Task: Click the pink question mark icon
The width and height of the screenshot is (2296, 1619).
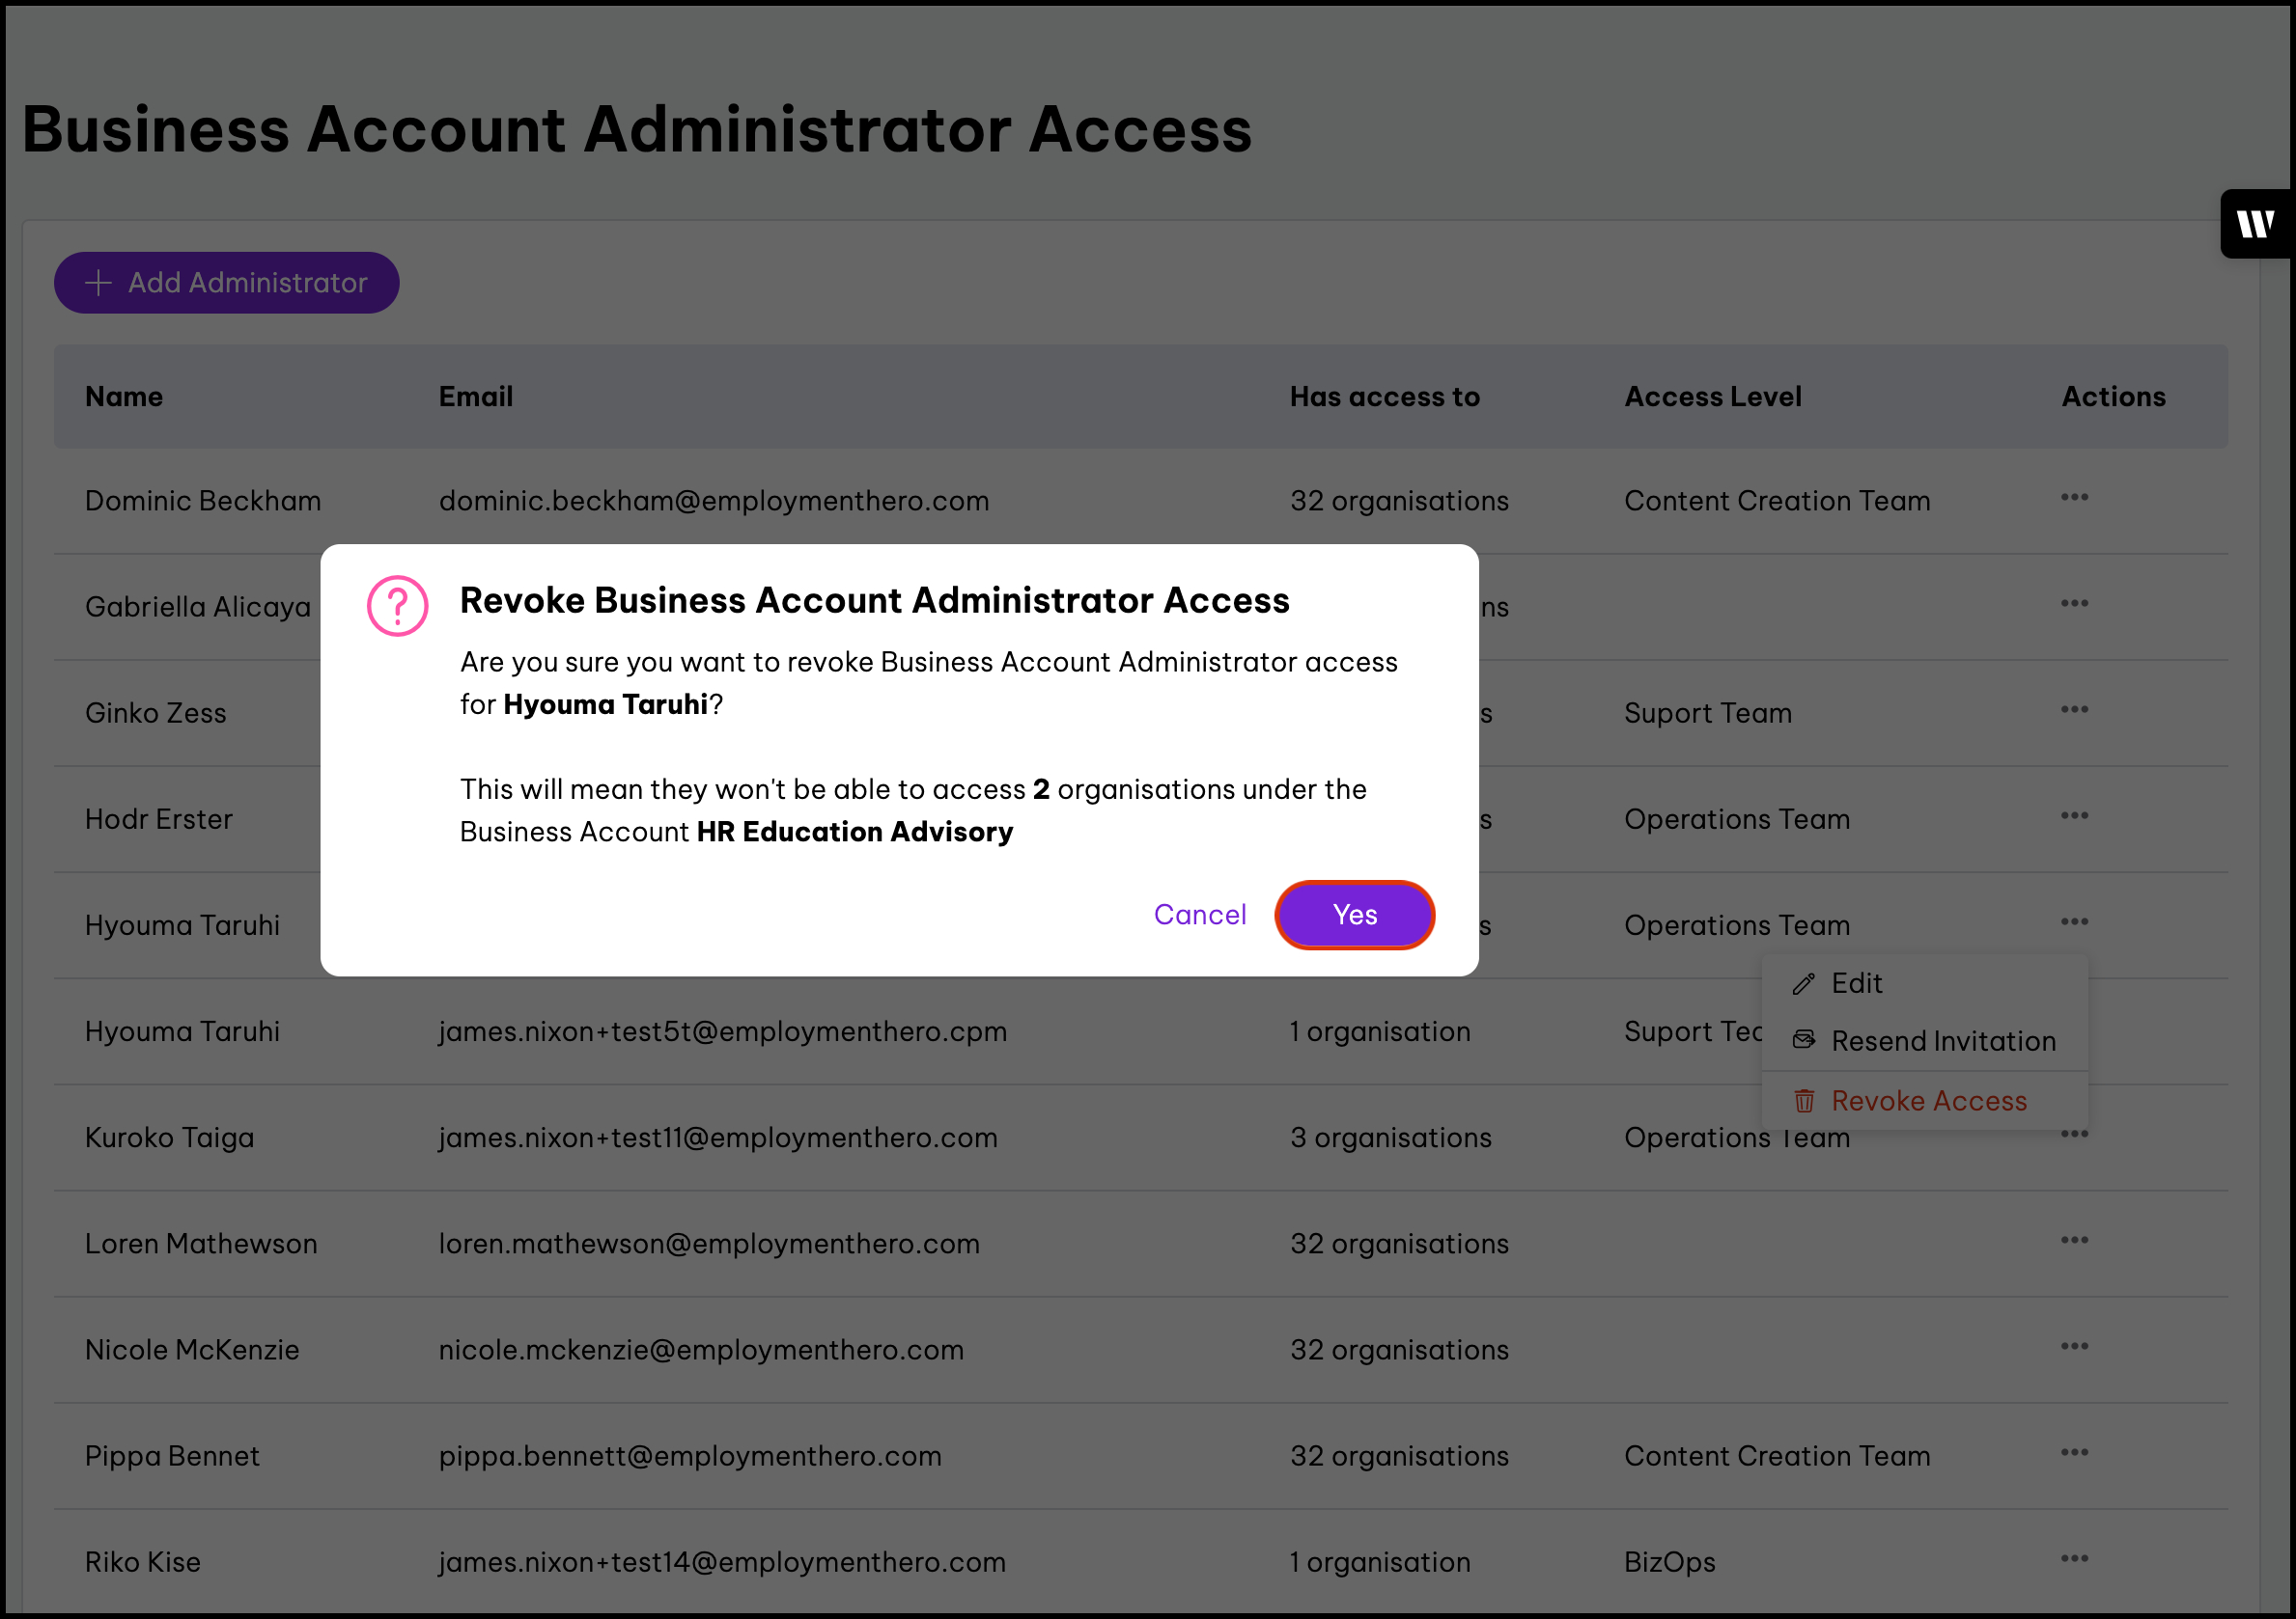Action: pyautogui.click(x=397, y=606)
